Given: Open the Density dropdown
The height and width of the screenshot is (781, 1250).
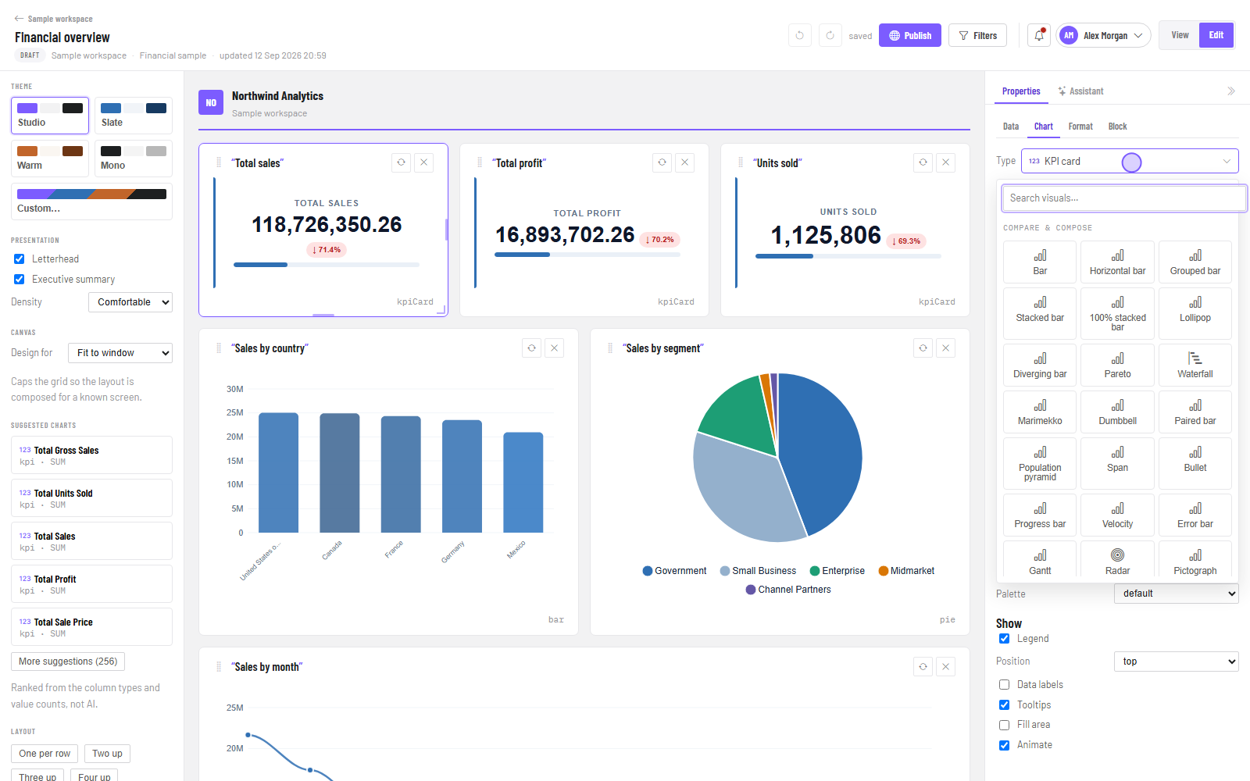Looking at the screenshot, I should [x=130, y=302].
